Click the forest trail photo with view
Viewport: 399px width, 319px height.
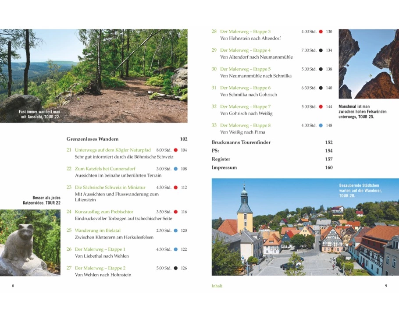(x=93, y=75)
